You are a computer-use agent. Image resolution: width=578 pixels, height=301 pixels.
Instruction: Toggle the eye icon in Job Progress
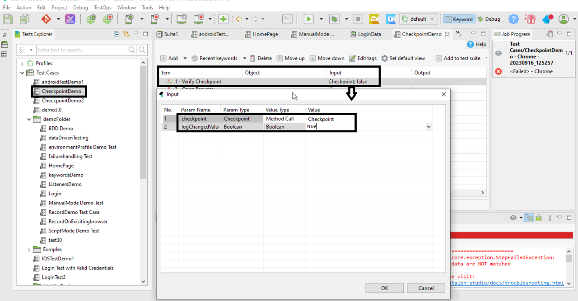pos(499,53)
